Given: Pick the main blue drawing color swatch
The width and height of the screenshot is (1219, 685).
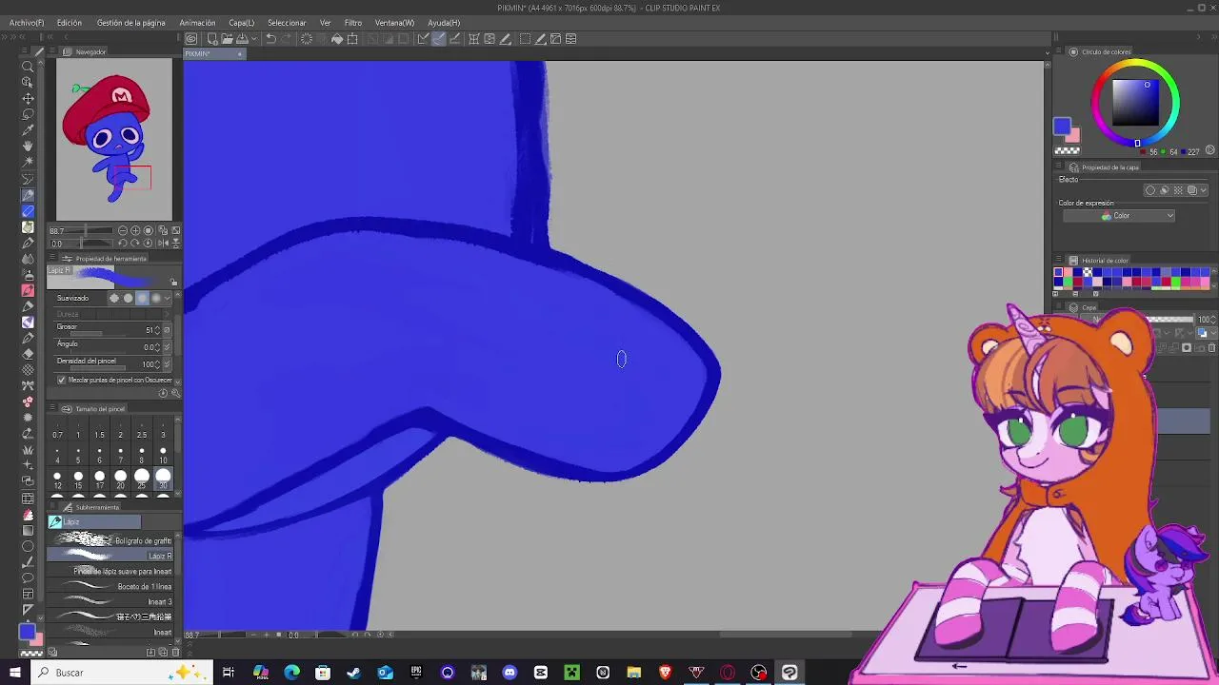Looking at the screenshot, I should click(1062, 127).
